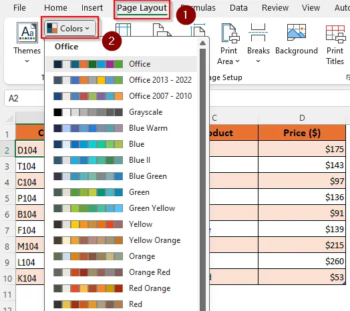The height and width of the screenshot is (311, 350).
Task: Open the Breaks icon
Action: (258, 33)
